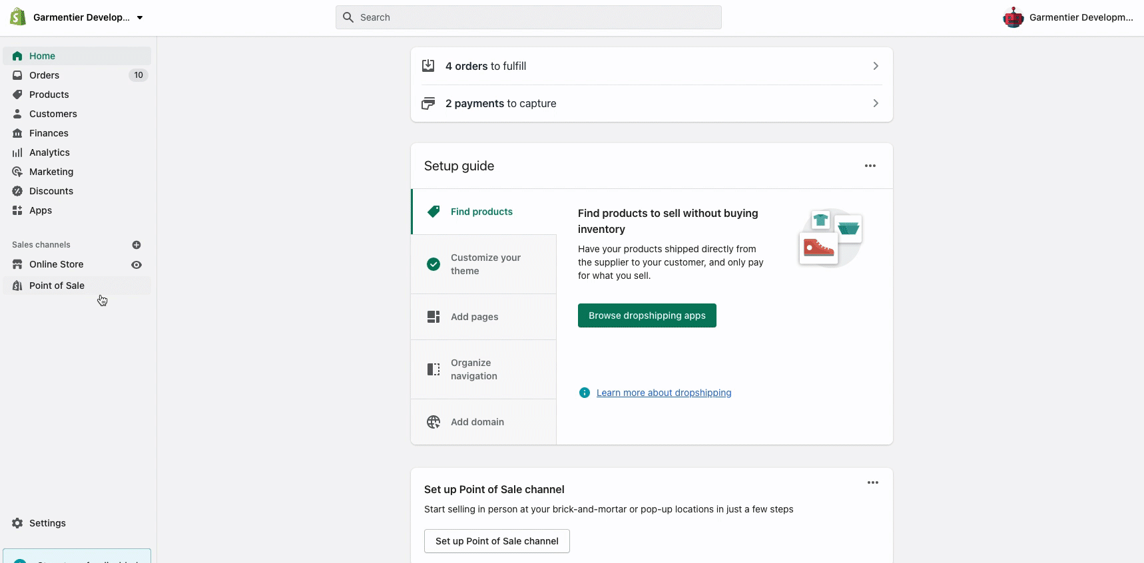Click the info icon beside dropshipping link
1144x563 pixels.
tap(585, 393)
